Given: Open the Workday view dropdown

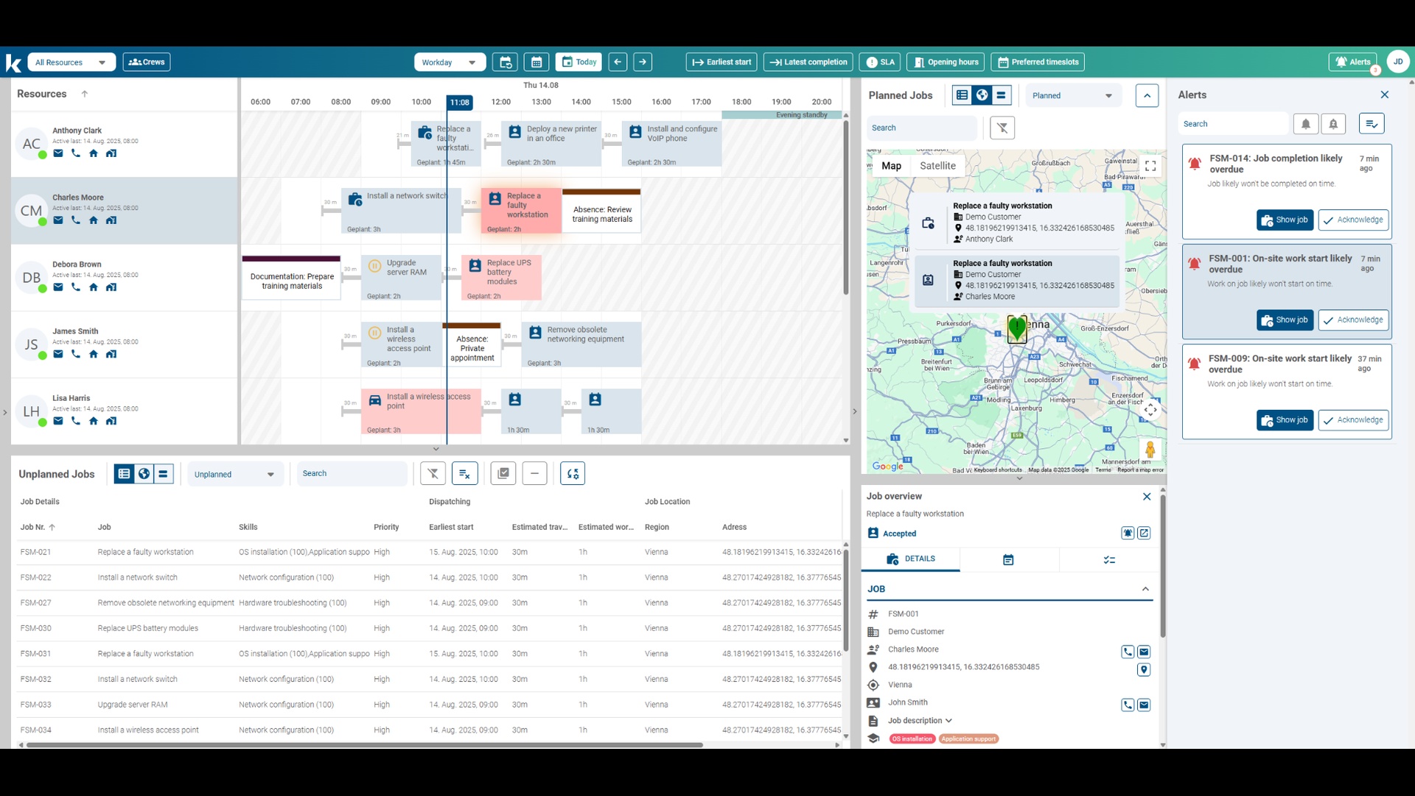Looking at the screenshot, I should pyautogui.click(x=449, y=62).
